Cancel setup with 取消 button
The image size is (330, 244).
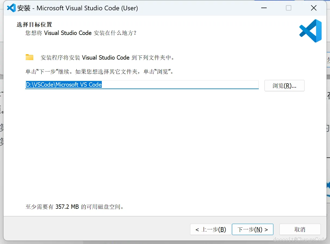(x=300, y=229)
